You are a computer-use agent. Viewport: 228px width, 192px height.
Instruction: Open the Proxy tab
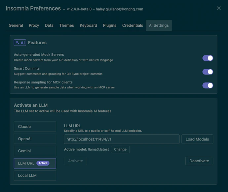point(34,25)
